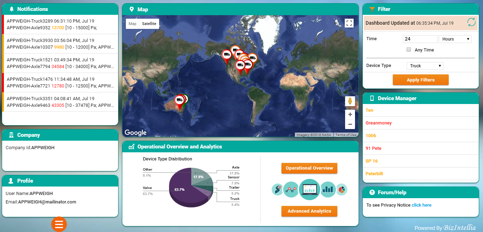Screen dimensions: 483x232
Task: Switch to the Map view tab
Action: tap(132, 24)
